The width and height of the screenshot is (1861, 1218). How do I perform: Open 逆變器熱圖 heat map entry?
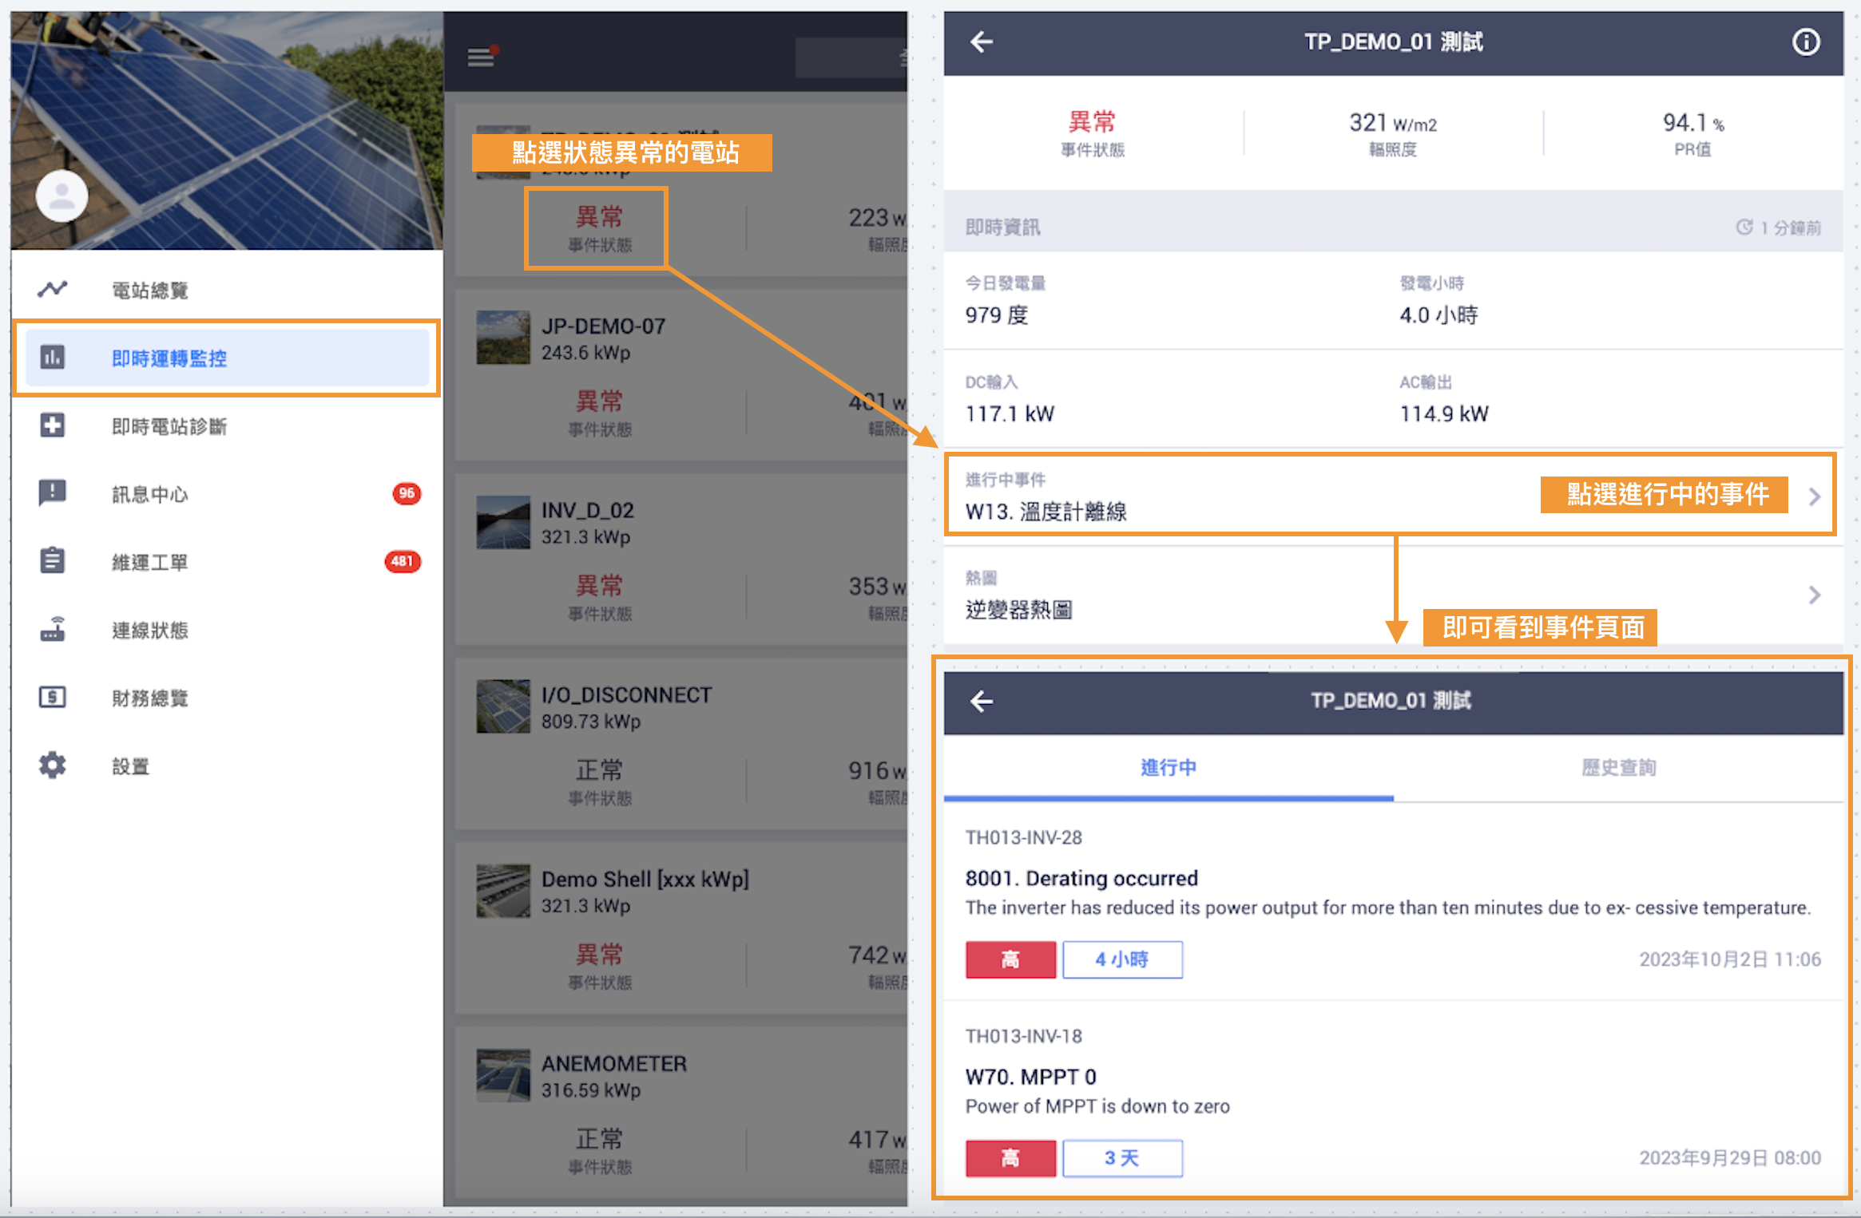pos(1393,595)
